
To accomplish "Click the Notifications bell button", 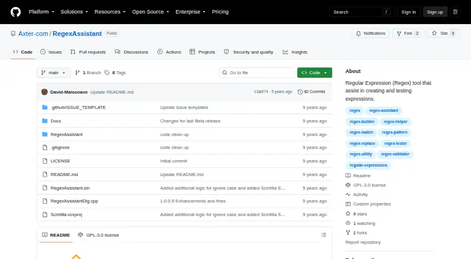I will 371,34.
